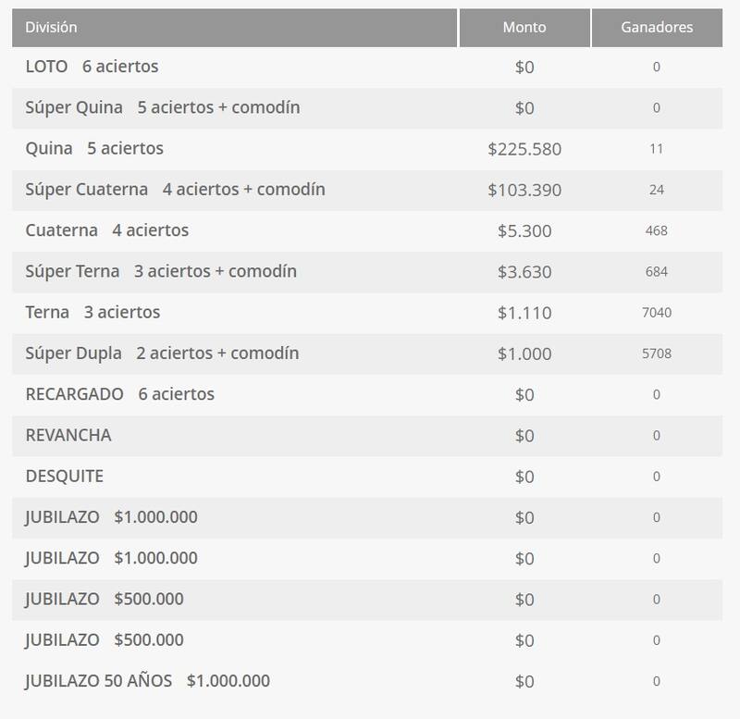Select the LOTO 6 aciertos row label
The width and height of the screenshot is (740, 719).
tap(92, 67)
